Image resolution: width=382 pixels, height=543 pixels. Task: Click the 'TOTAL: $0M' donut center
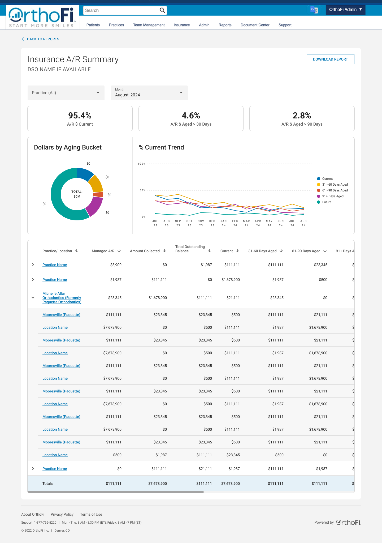click(77, 194)
